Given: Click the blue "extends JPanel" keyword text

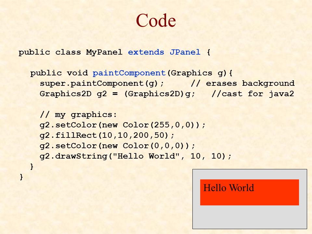Looking at the screenshot, I should pos(164,52).
